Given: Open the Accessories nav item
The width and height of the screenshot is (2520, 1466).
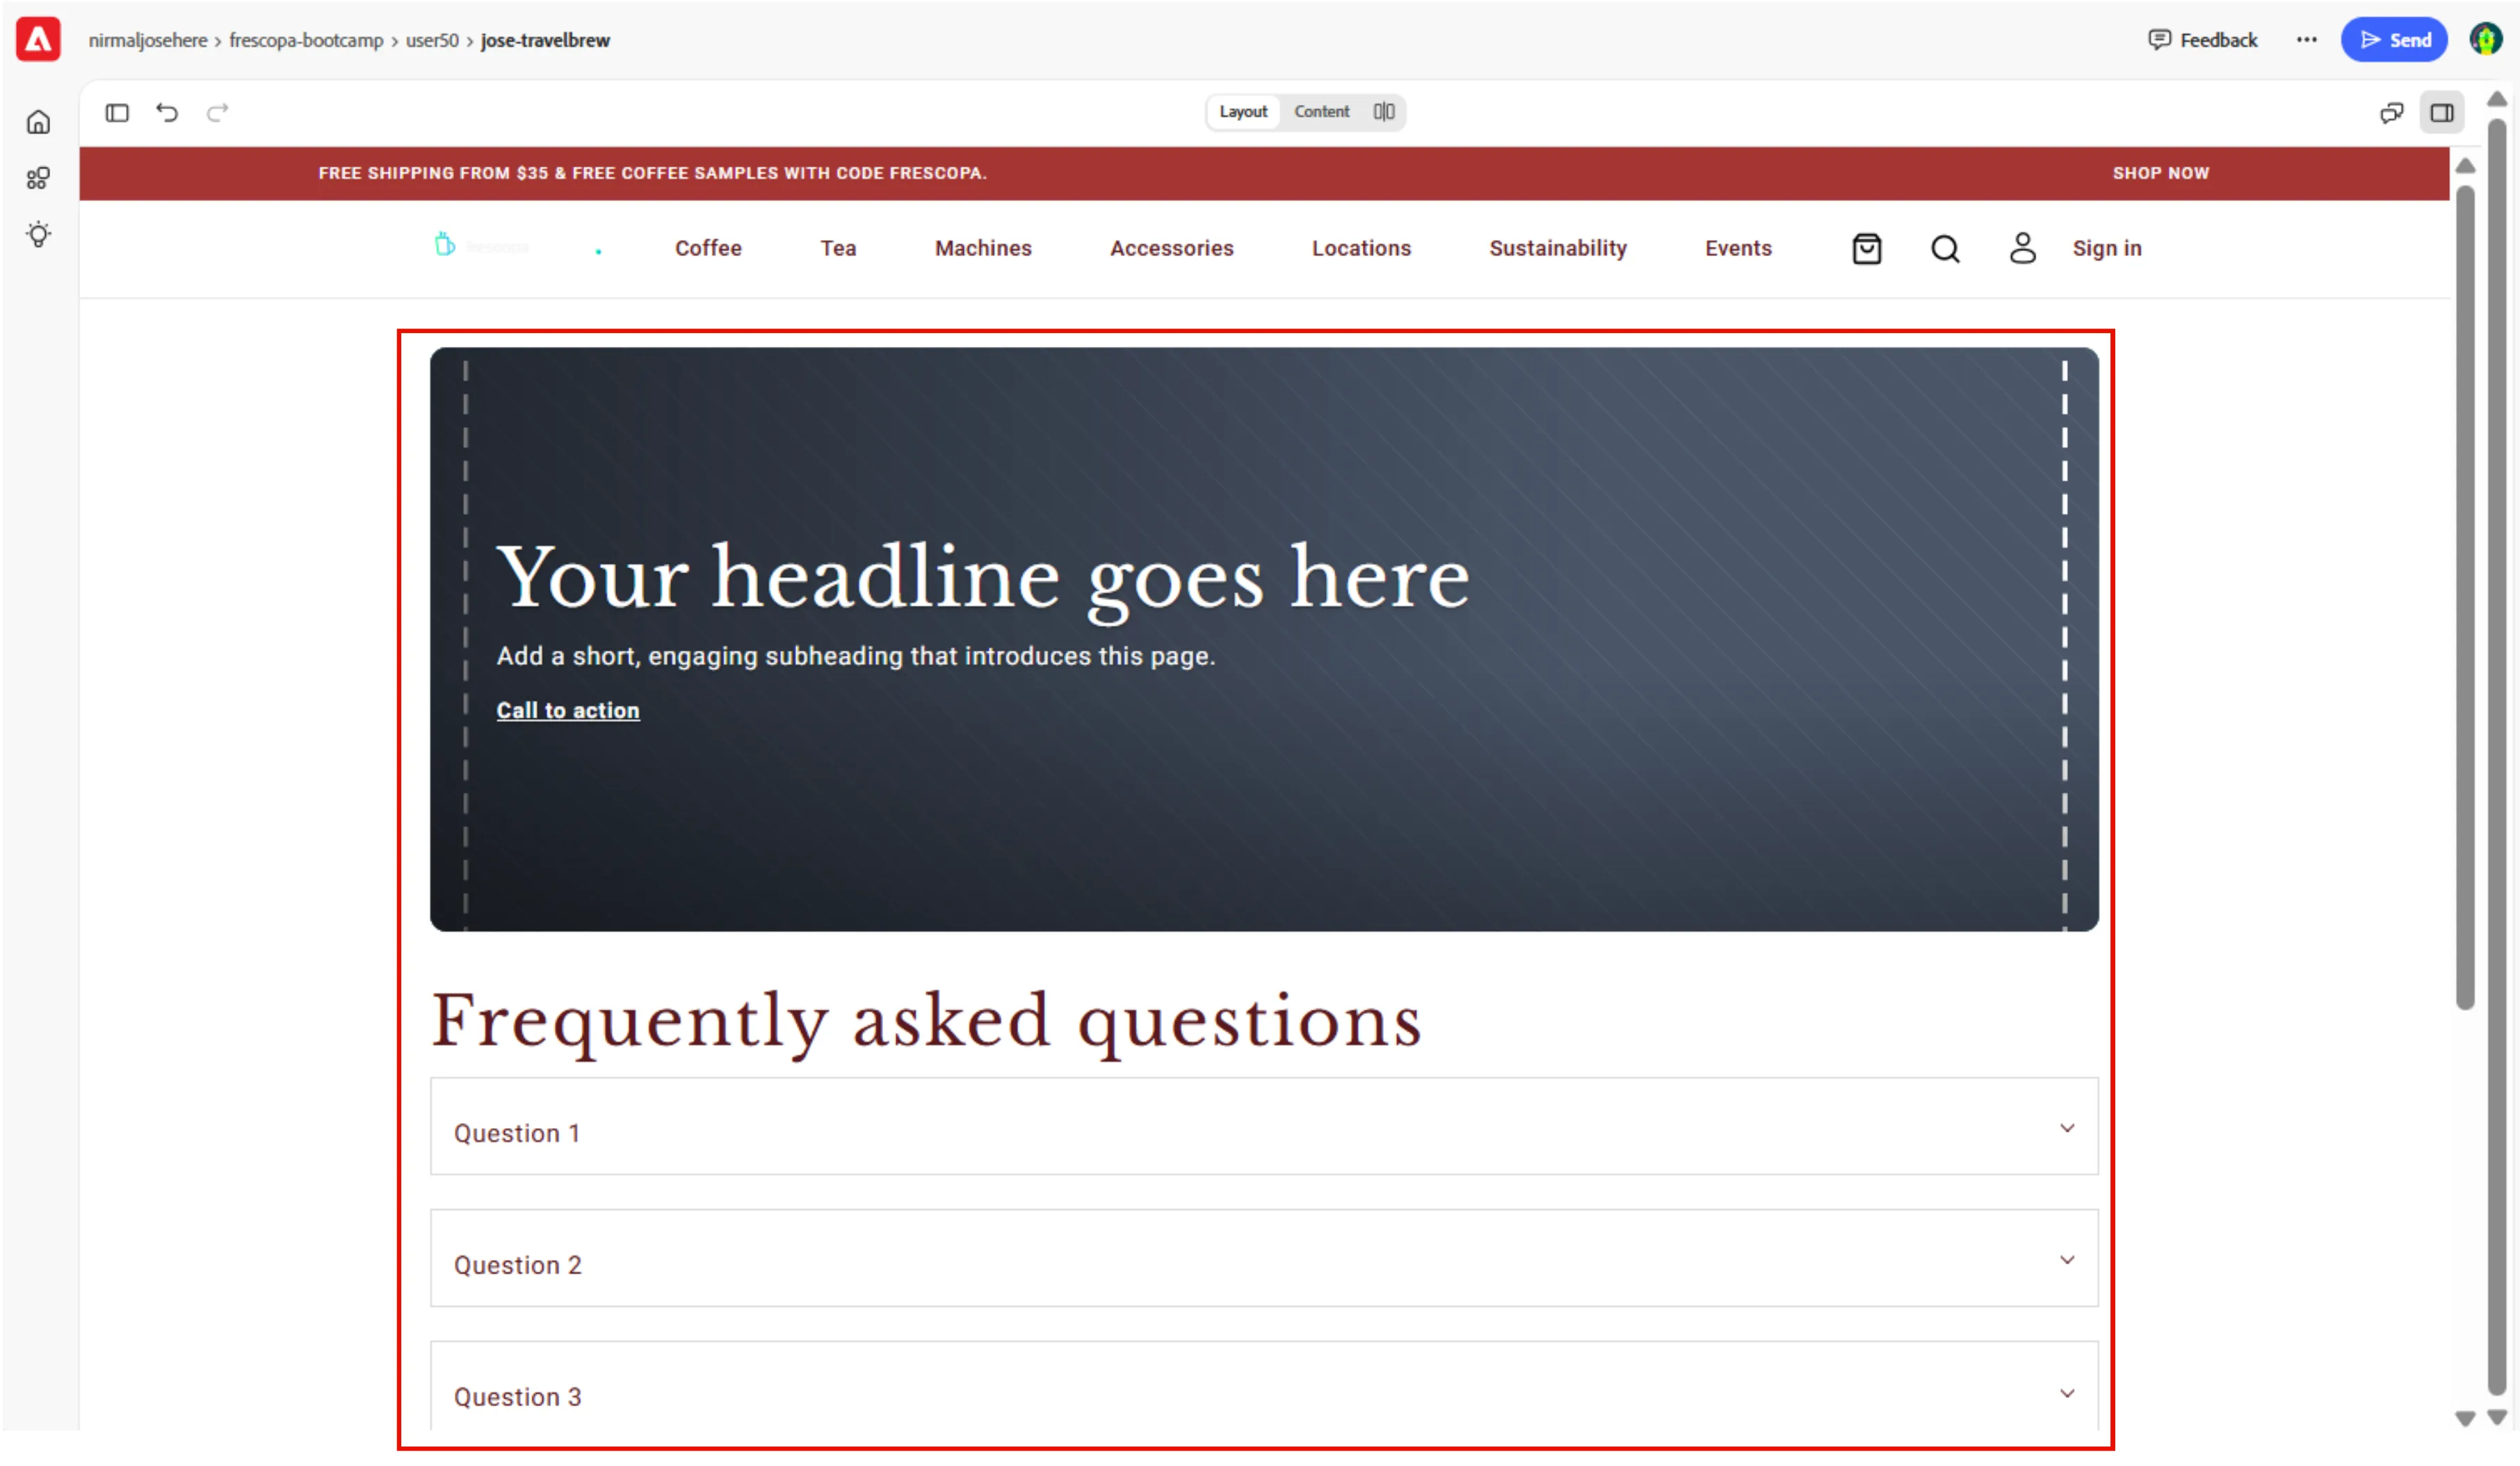Looking at the screenshot, I should [x=1172, y=249].
